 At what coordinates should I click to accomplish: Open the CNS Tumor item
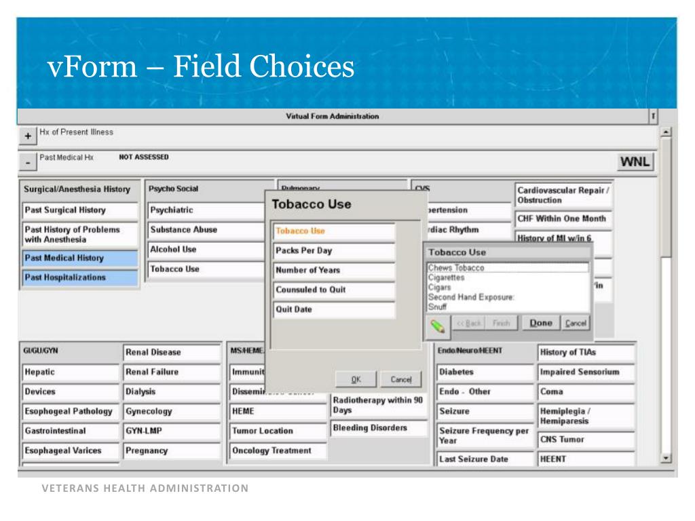(x=586, y=440)
